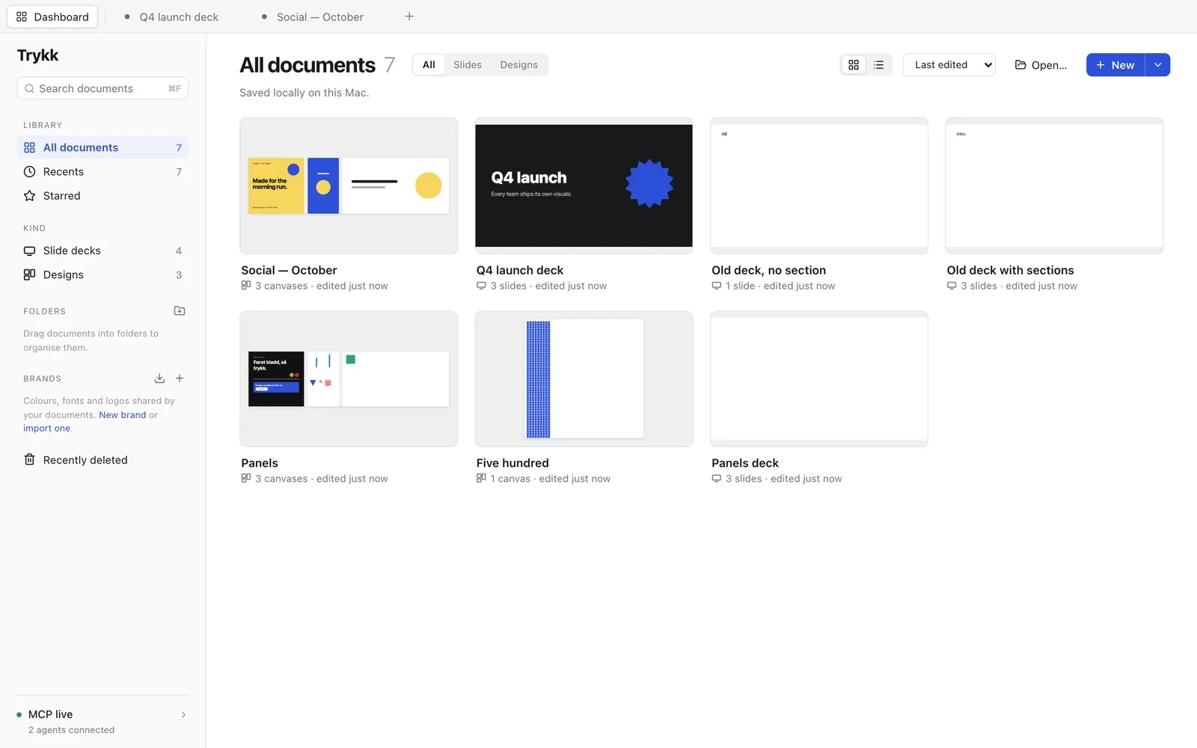Open the Dashboard tab
Screen dimensions: 1197x748
click(x=52, y=16)
